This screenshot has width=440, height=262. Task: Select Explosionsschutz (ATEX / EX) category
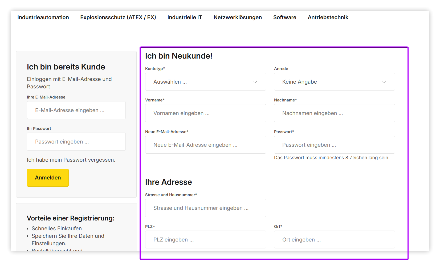tap(118, 17)
